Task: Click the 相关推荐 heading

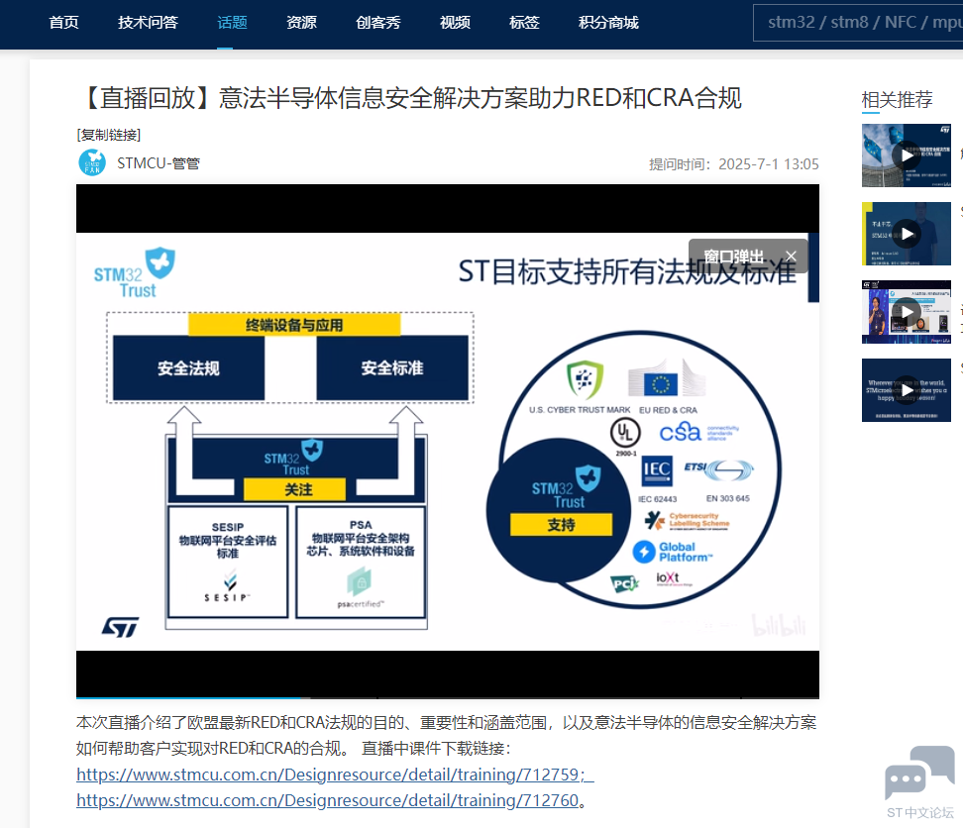Action: coord(898,99)
